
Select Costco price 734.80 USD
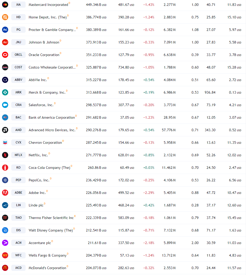pyautogui.click(x=126, y=67)
